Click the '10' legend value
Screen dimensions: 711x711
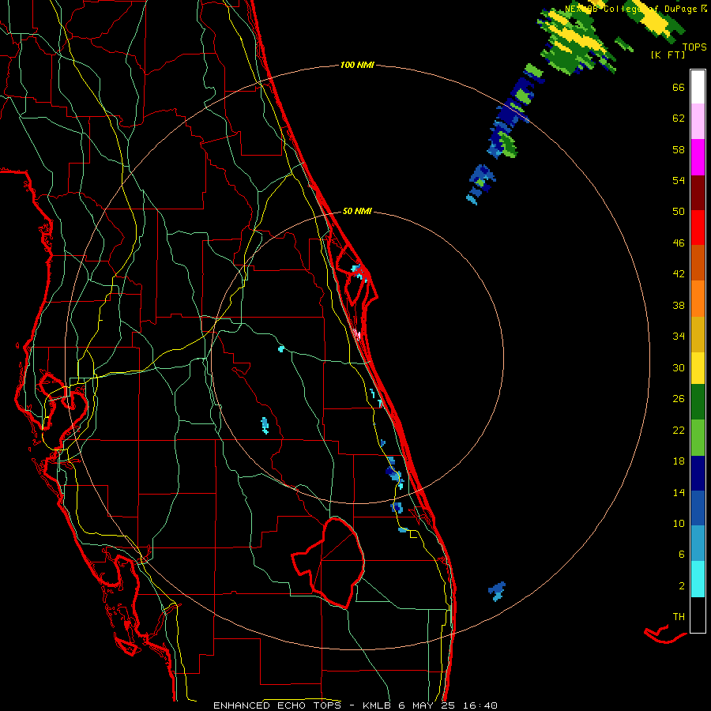click(x=679, y=524)
